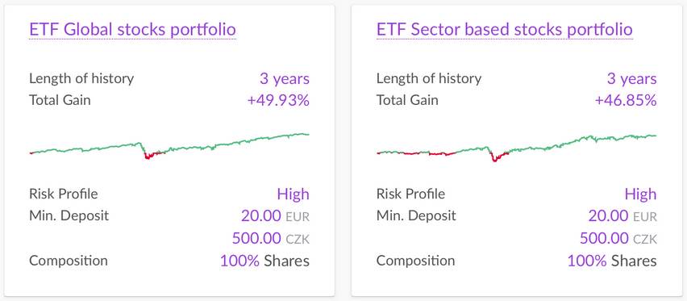
Task: Click the Sector based performance chart
Action: click(x=517, y=148)
